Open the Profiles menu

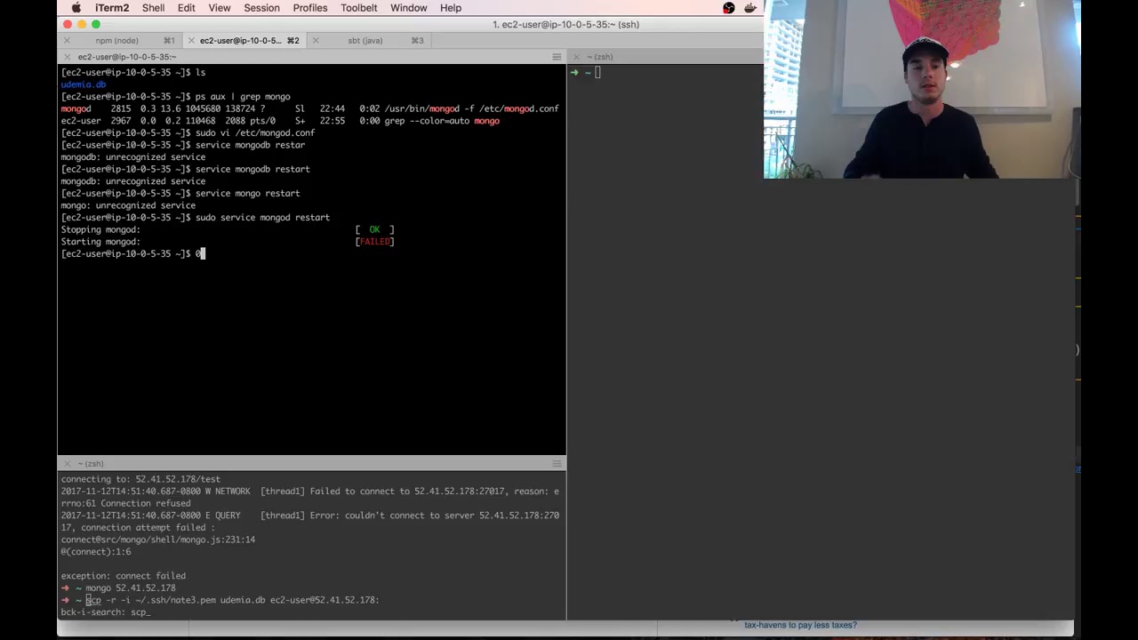tap(310, 8)
